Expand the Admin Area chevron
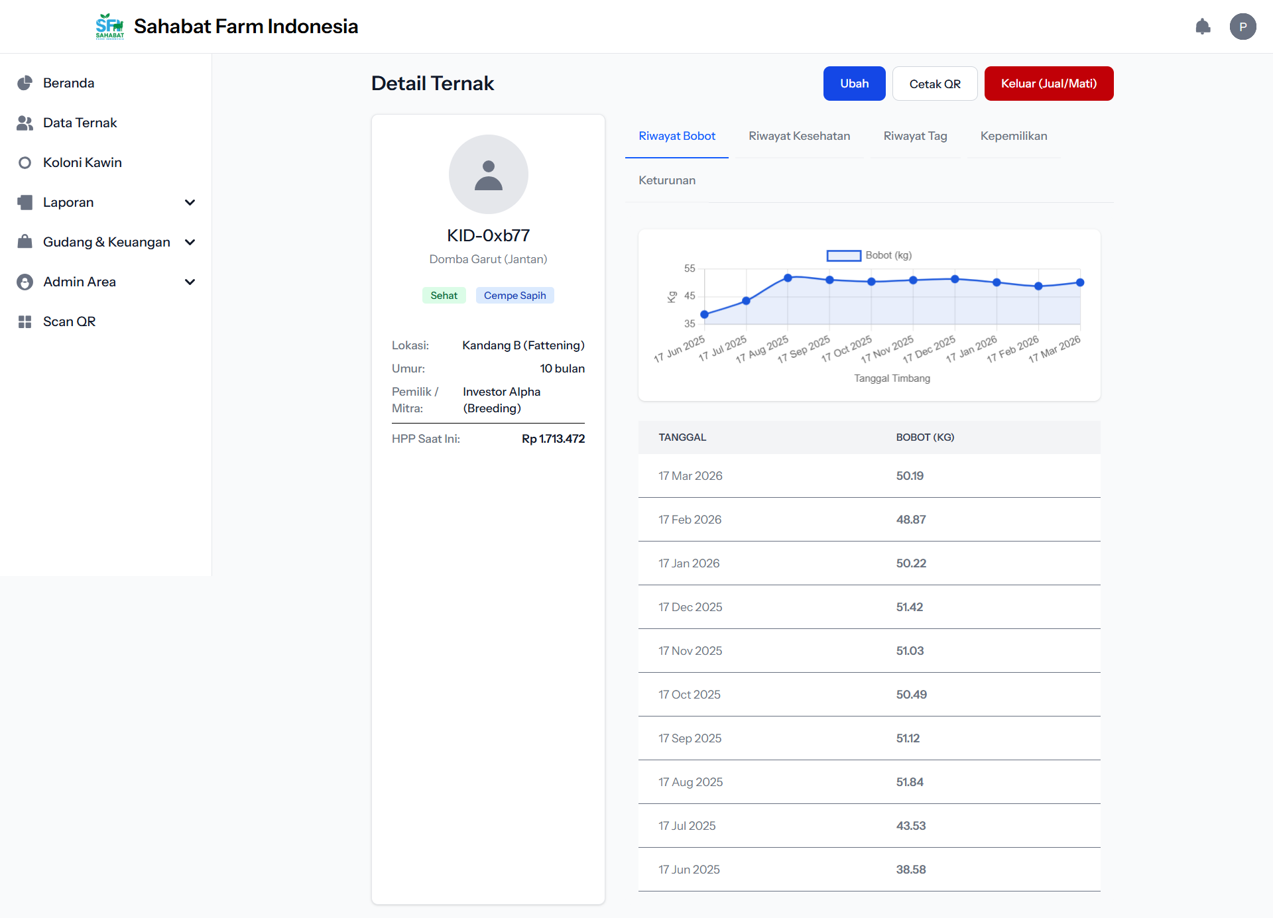Image resolution: width=1273 pixels, height=918 pixels. point(190,282)
